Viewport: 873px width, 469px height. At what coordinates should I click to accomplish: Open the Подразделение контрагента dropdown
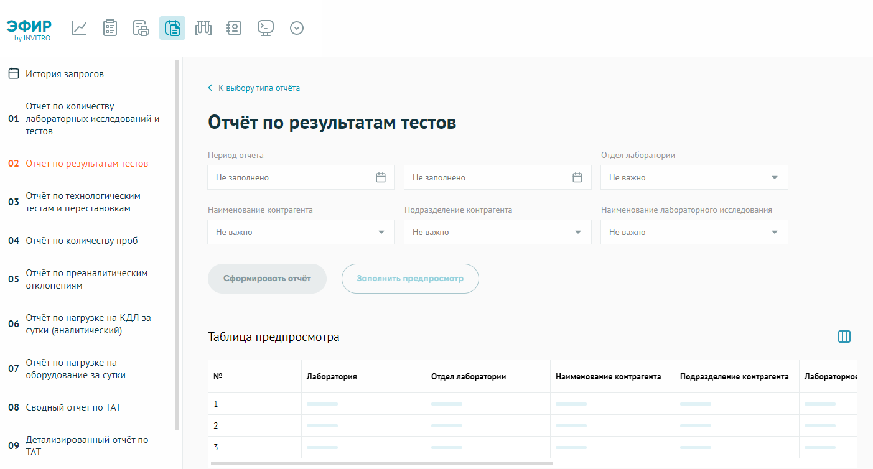coord(497,232)
